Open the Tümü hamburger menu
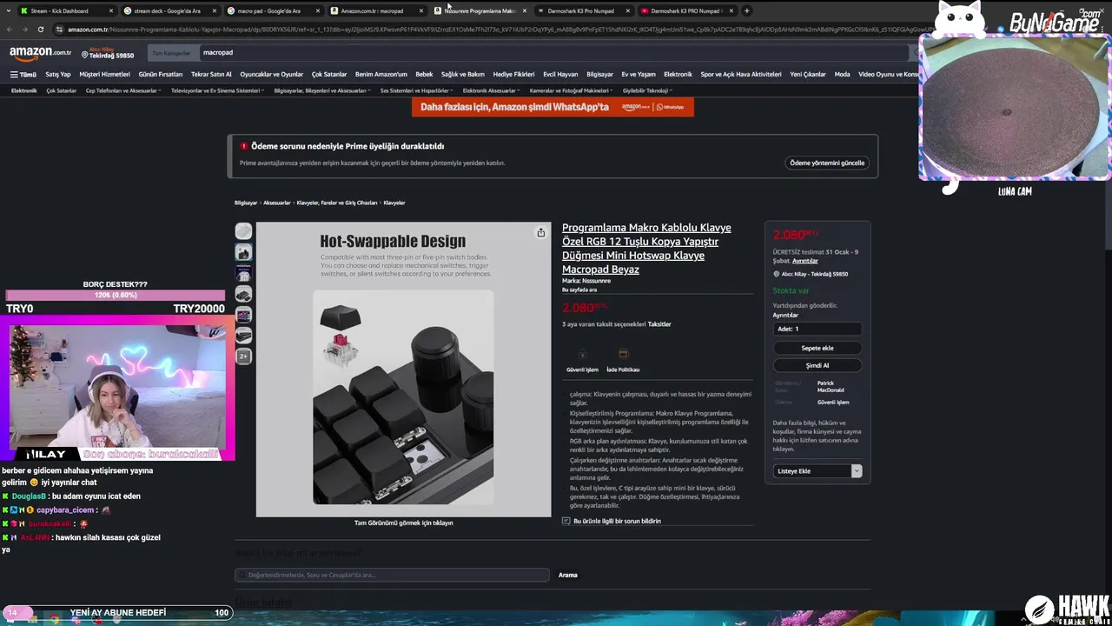The width and height of the screenshot is (1112, 626). pyautogui.click(x=23, y=75)
